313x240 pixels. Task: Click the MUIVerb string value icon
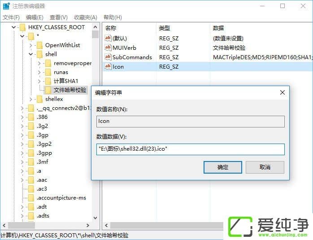108,48
